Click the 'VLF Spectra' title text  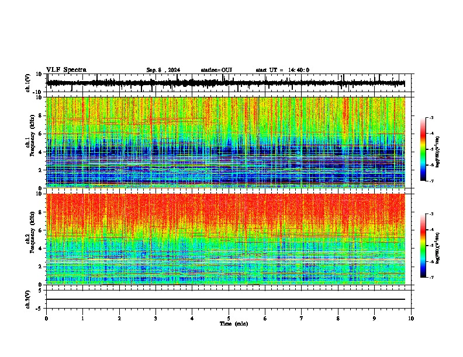tap(66, 70)
